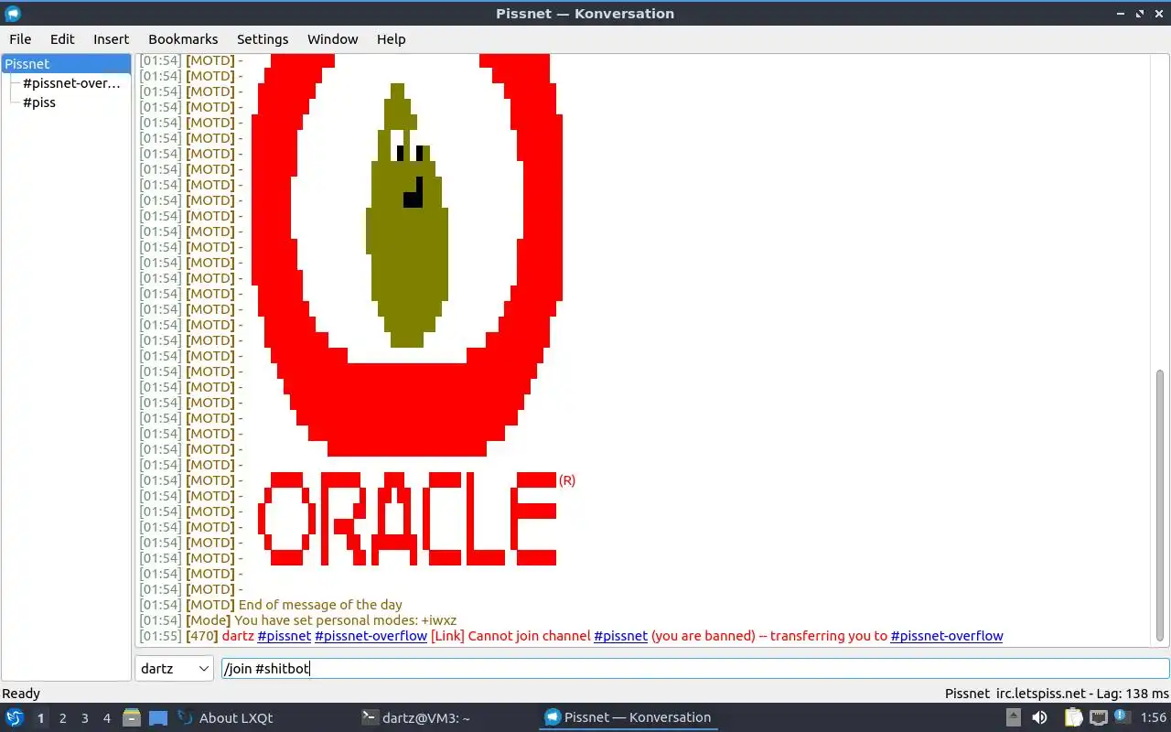Select the Pissnet server tab in sidebar

click(x=66, y=64)
